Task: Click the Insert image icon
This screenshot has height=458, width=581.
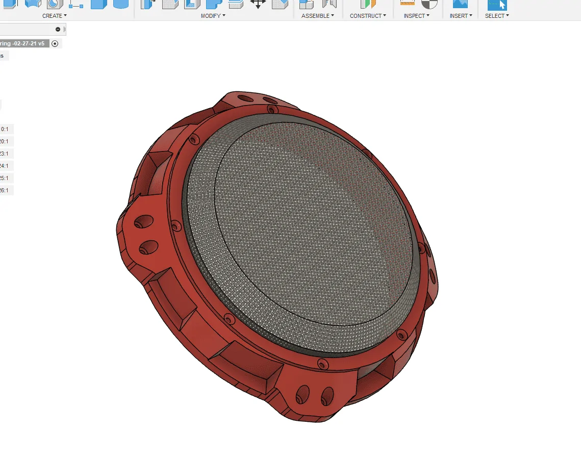Action: [461, 4]
